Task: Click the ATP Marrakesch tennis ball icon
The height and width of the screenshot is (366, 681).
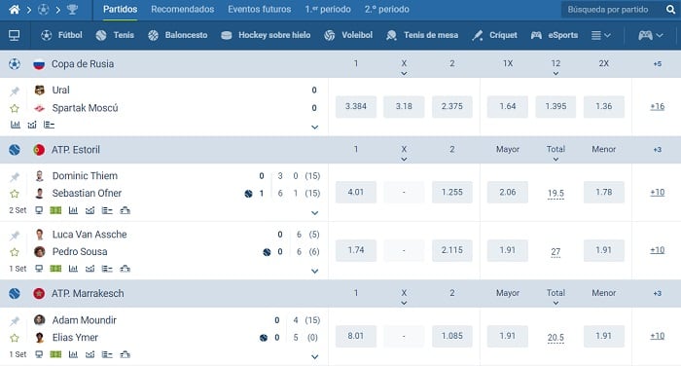Action: coord(15,294)
